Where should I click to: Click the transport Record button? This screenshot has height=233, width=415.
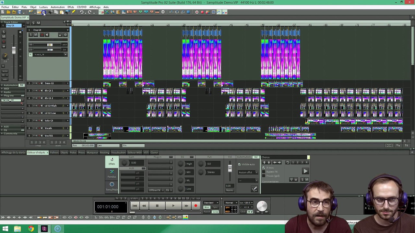coord(196,206)
